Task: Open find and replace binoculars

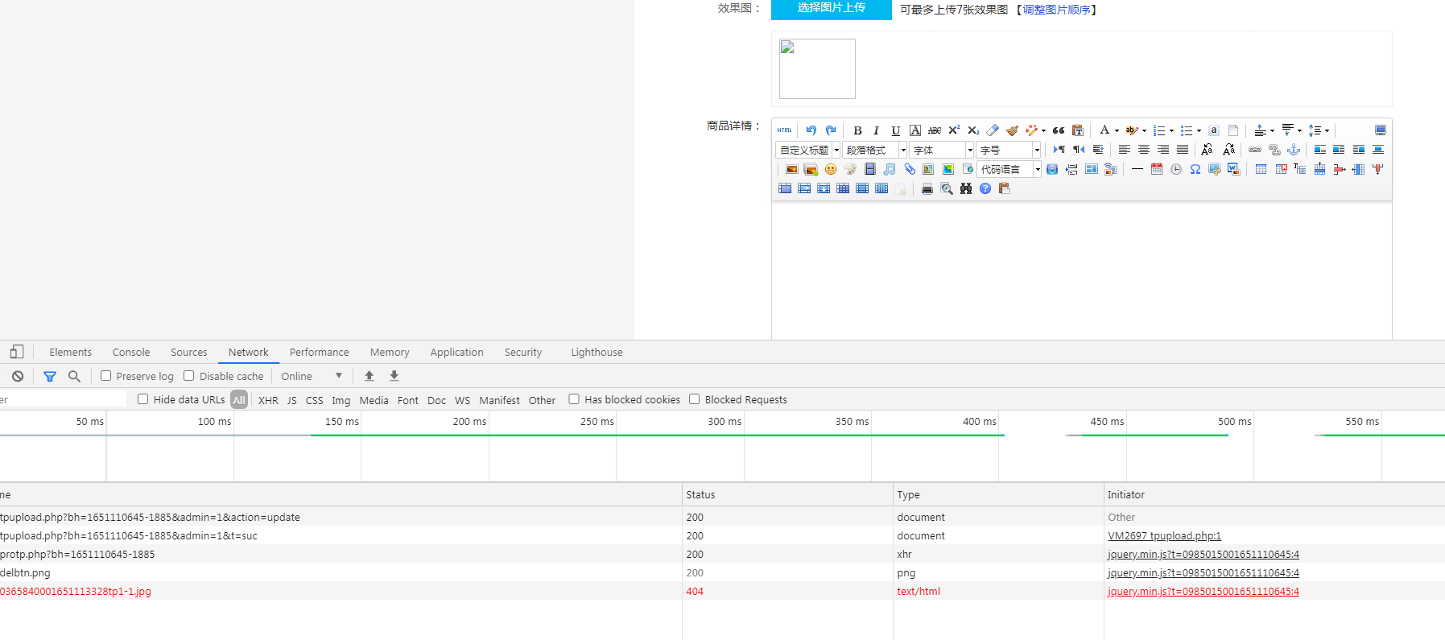Action: (966, 188)
